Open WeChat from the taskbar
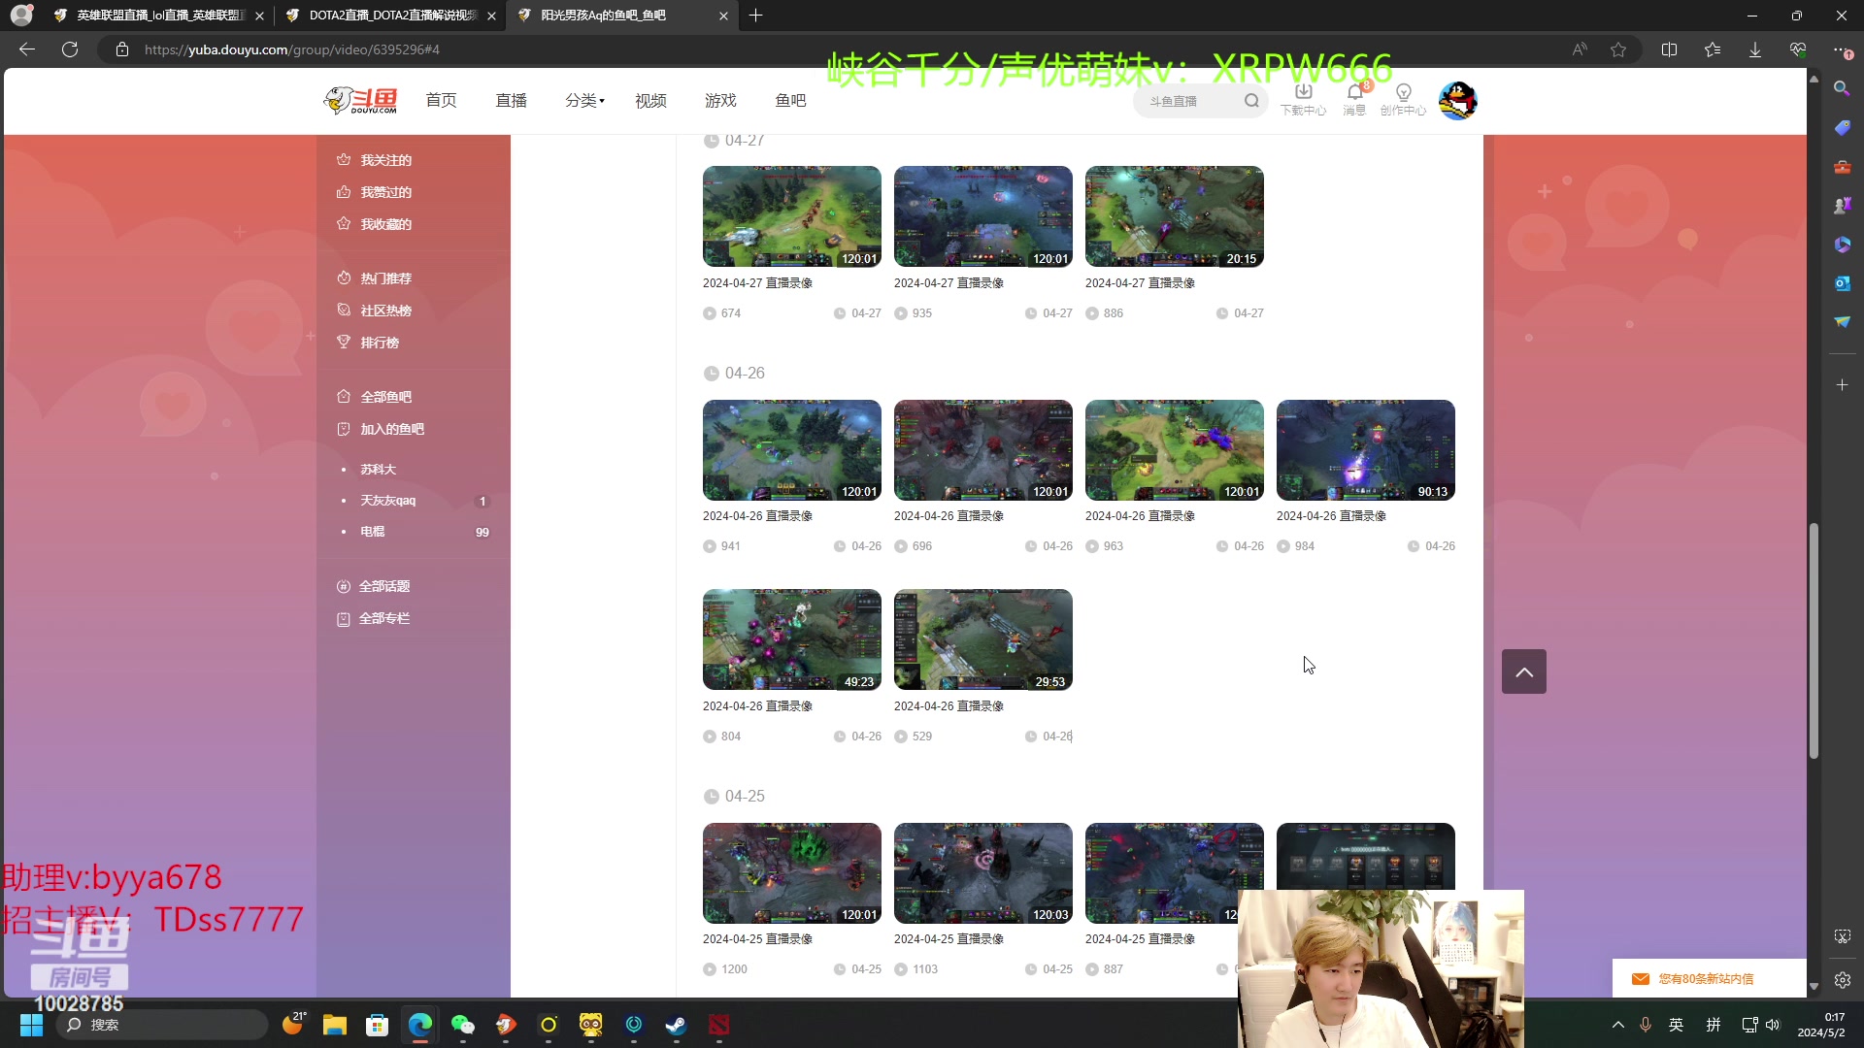1864x1048 pixels. point(463,1025)
